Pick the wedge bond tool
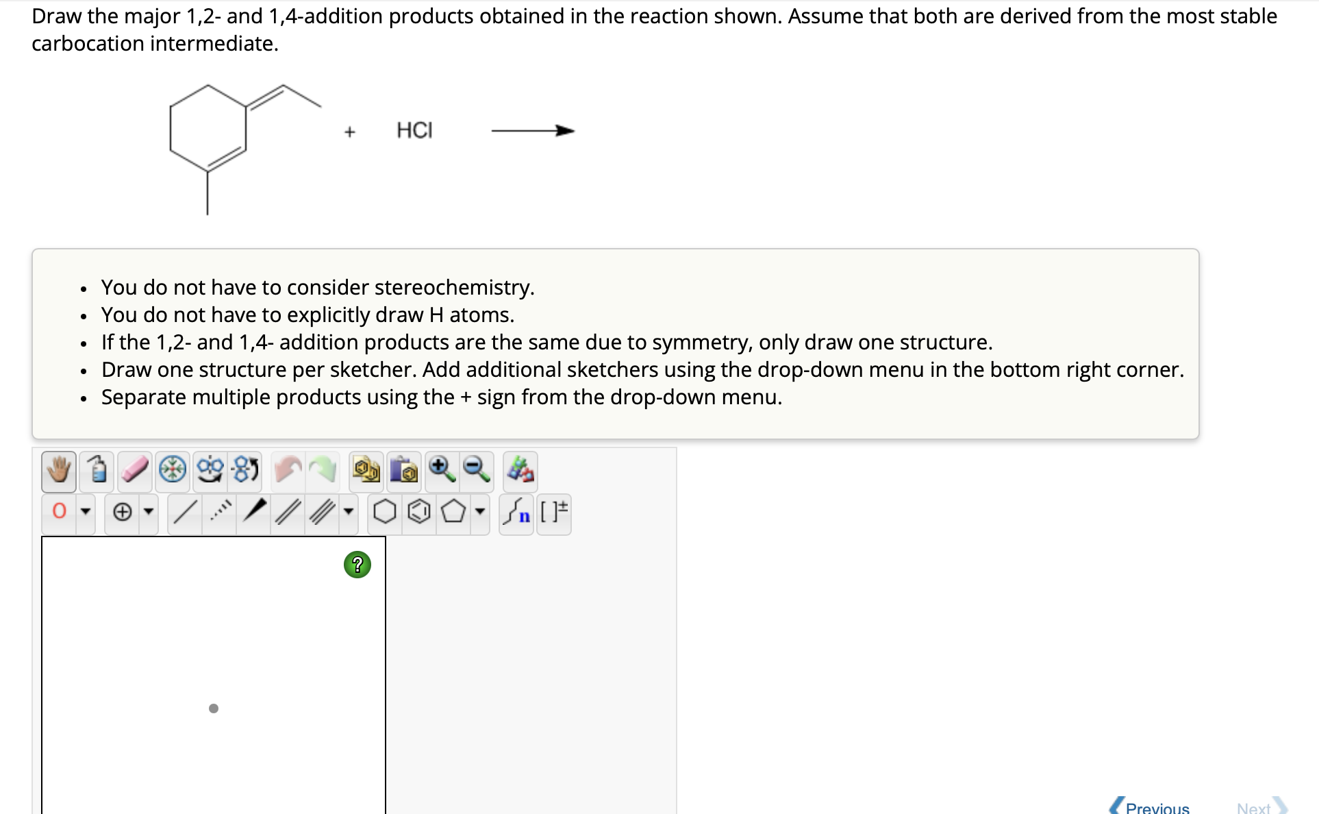 point(254,510)
